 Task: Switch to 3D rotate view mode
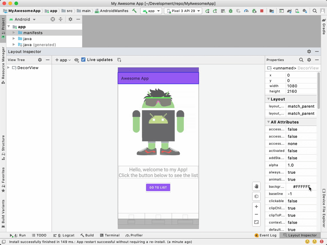256,197
